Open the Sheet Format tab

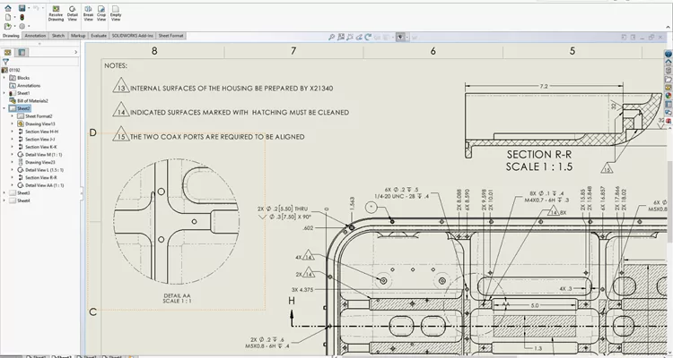170,36
